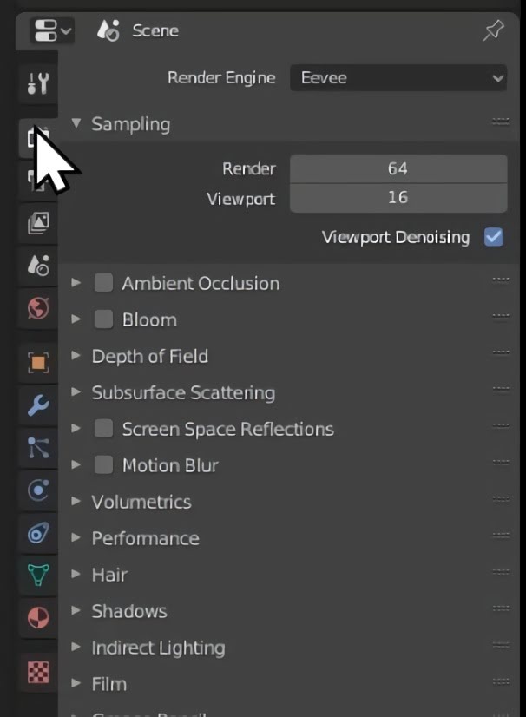Enable Screen Space Reflections
Screen dimensions: 526x717
pyautogui.click(x=102, y=428)
